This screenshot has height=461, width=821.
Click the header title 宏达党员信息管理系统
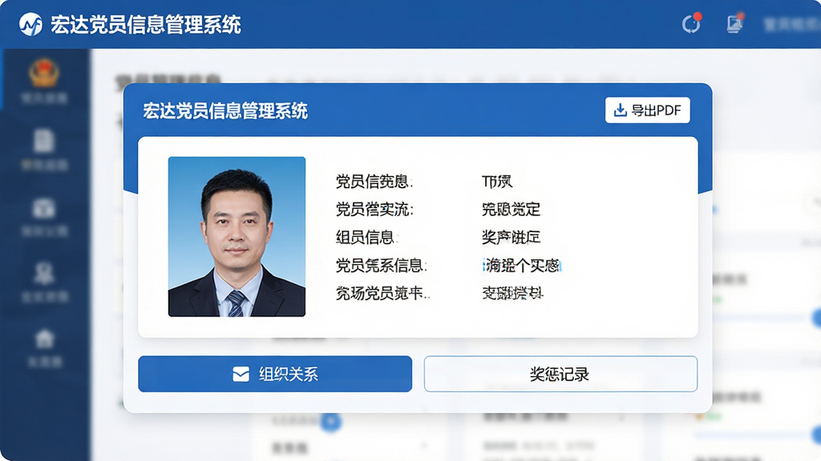[x=146, y=25]
